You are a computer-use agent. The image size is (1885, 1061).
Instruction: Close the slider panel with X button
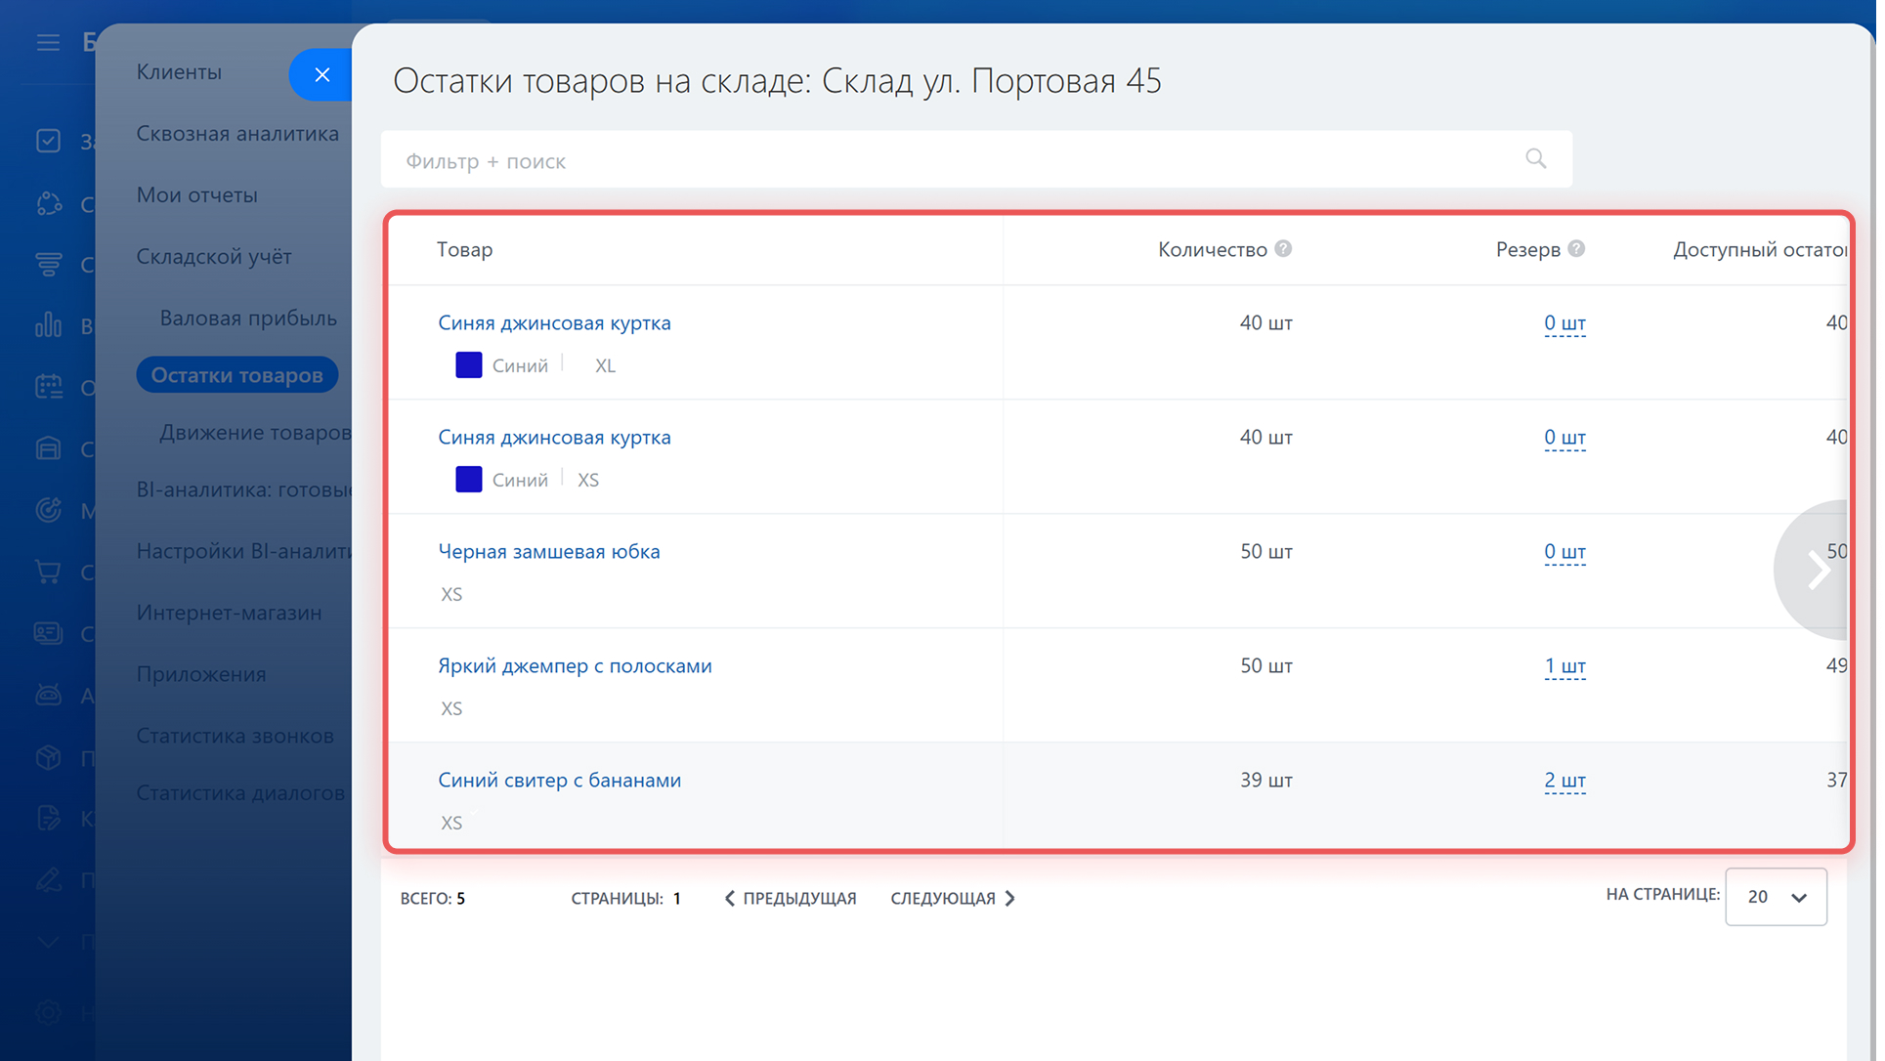323,74
